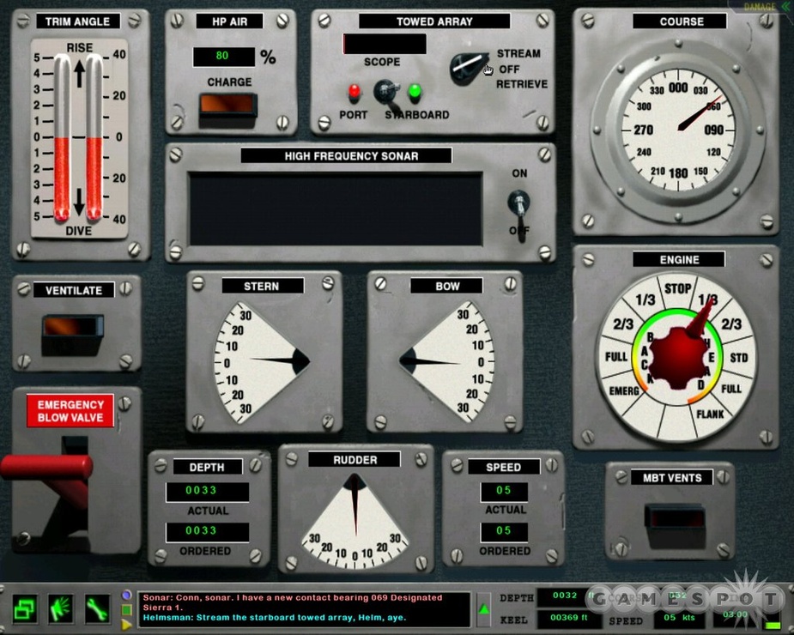Image resolution: width=794 pixels, height=635 pixels.
Task: Click the blue circle message filter
Action: point(127,595)
